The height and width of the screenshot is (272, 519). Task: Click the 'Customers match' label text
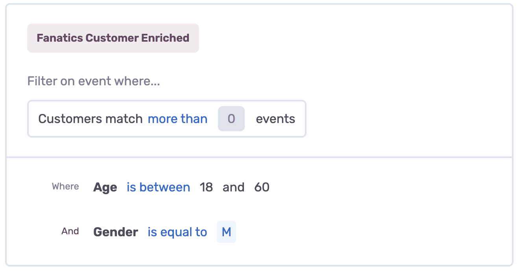(90, 119)
